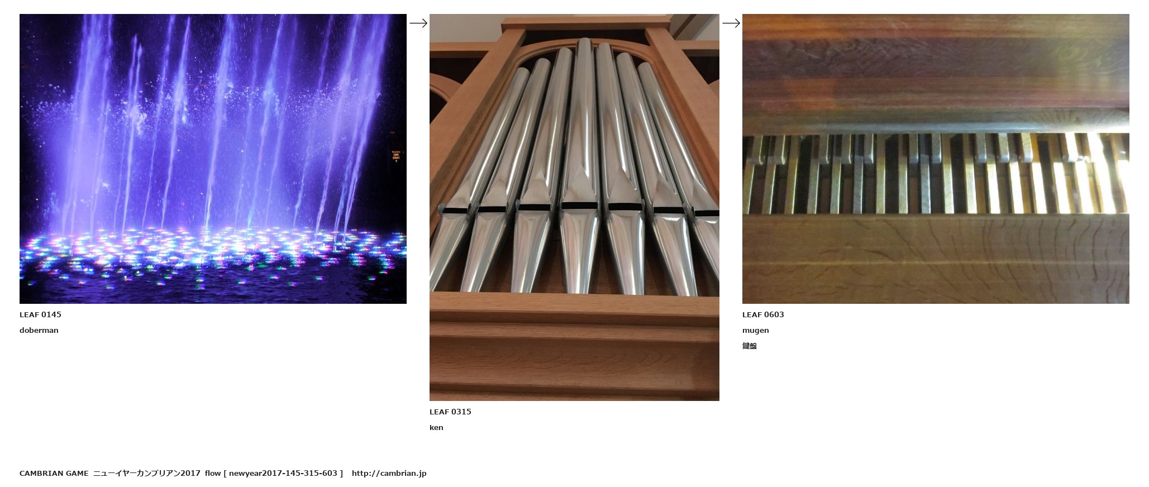Open the ニューイヤーカンブリアン2017 session link
Image resolution: width=1149 pixels, height=487 pixels.
click(x=146, y=473)
